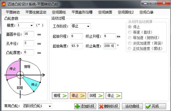The width and height of the screenshot is (171, 111).
Task: Switch to the 空间圆柱2 tab
Action: pos(126,12)
